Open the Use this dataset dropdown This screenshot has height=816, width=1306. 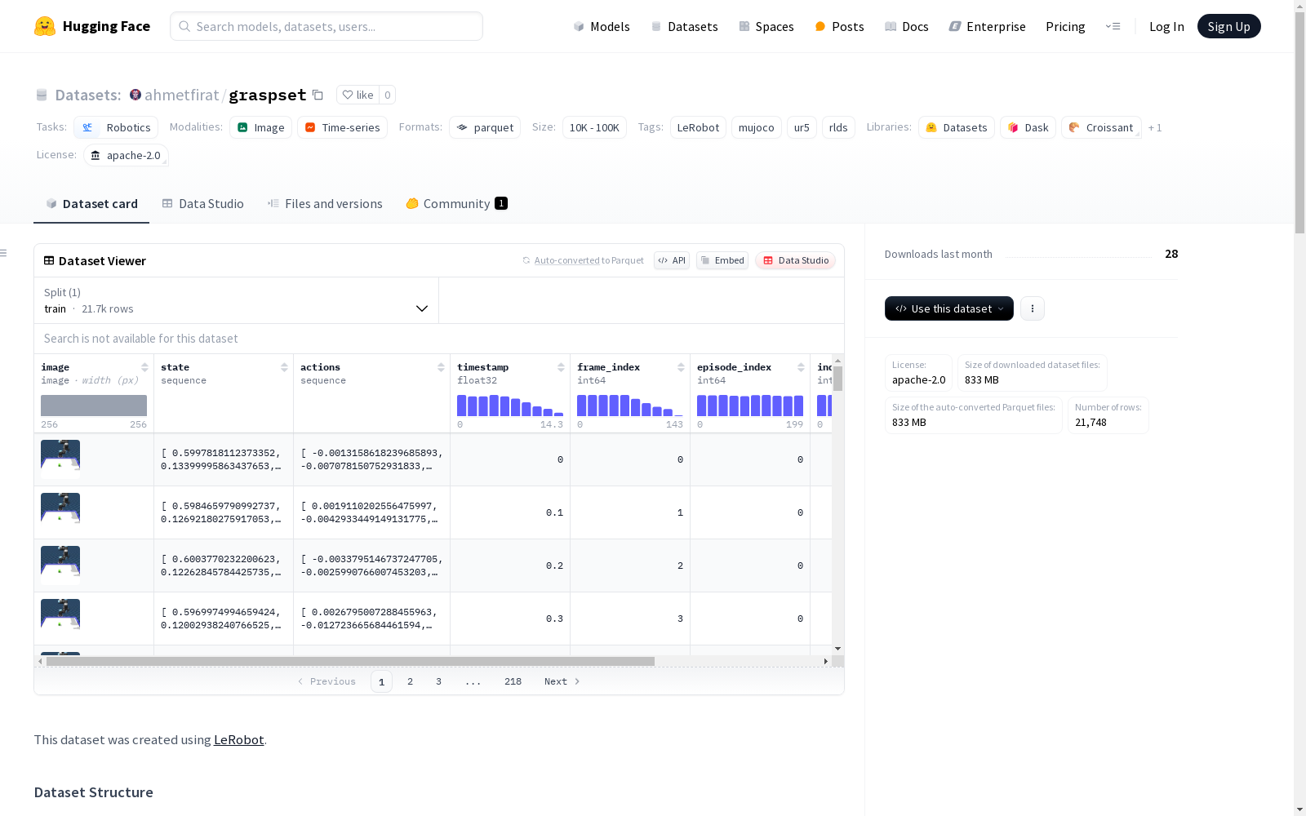tap(949, 308)
